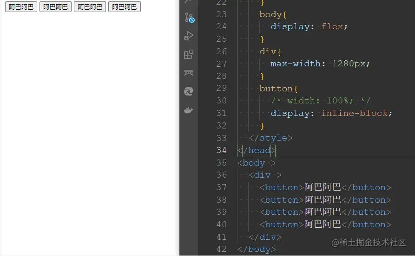Open the Run and Debug view
Screen dimensions: 415x256
coord(189,36)
